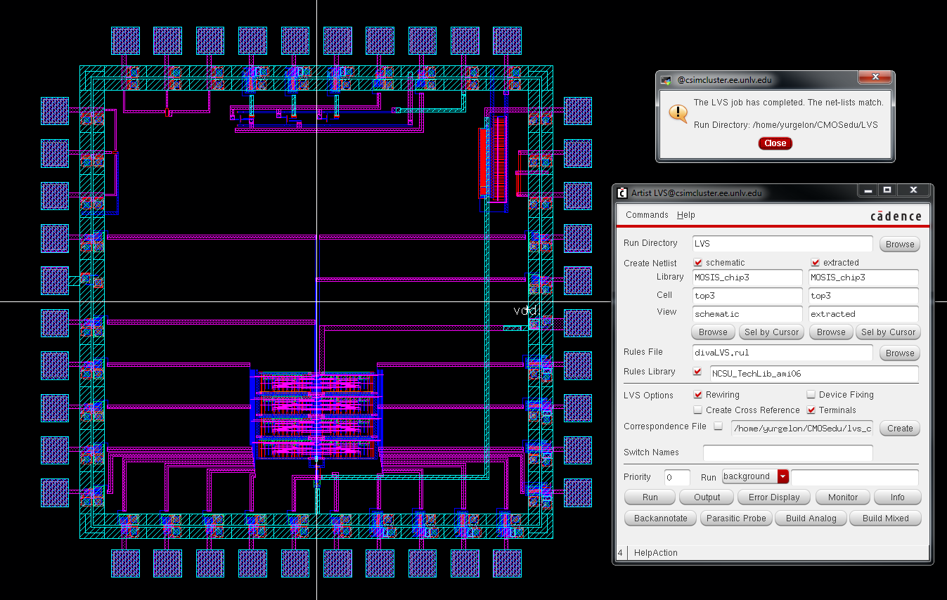Disable the Terminals LVS option
Viewport: 947px width, 600px height.
pyautogui.click(x=811, y=410)
